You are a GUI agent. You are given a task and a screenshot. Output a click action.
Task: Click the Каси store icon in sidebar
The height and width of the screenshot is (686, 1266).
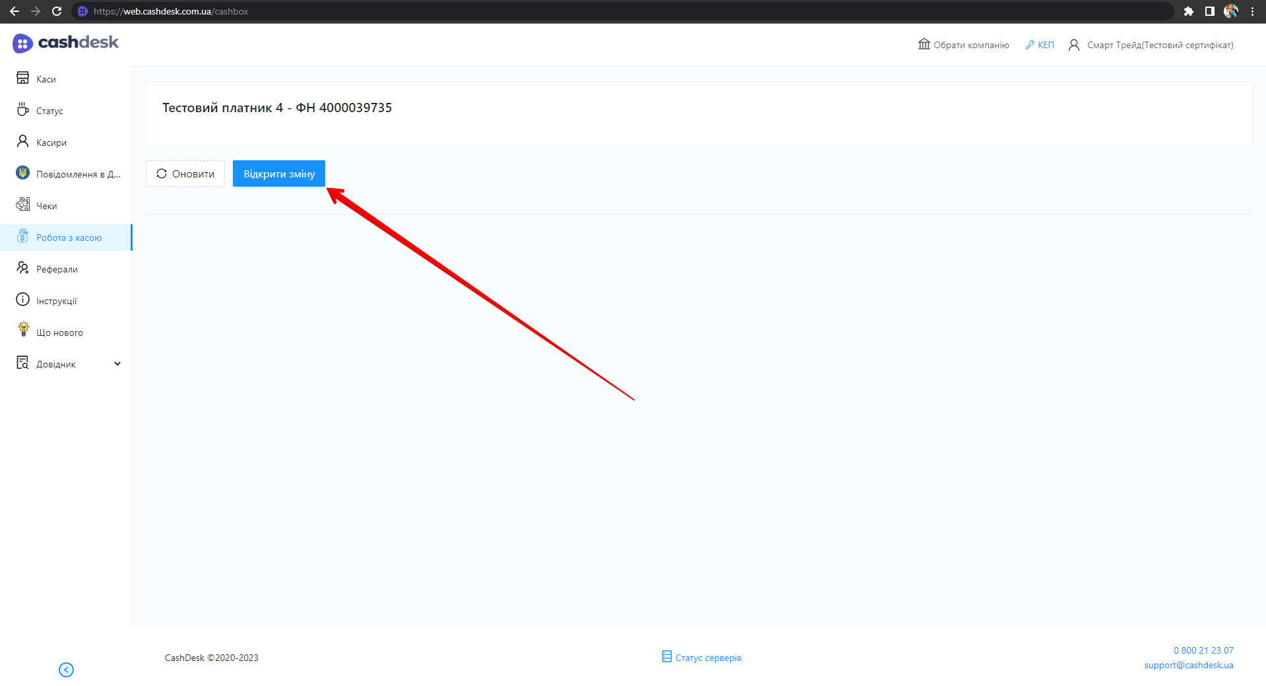22,78
